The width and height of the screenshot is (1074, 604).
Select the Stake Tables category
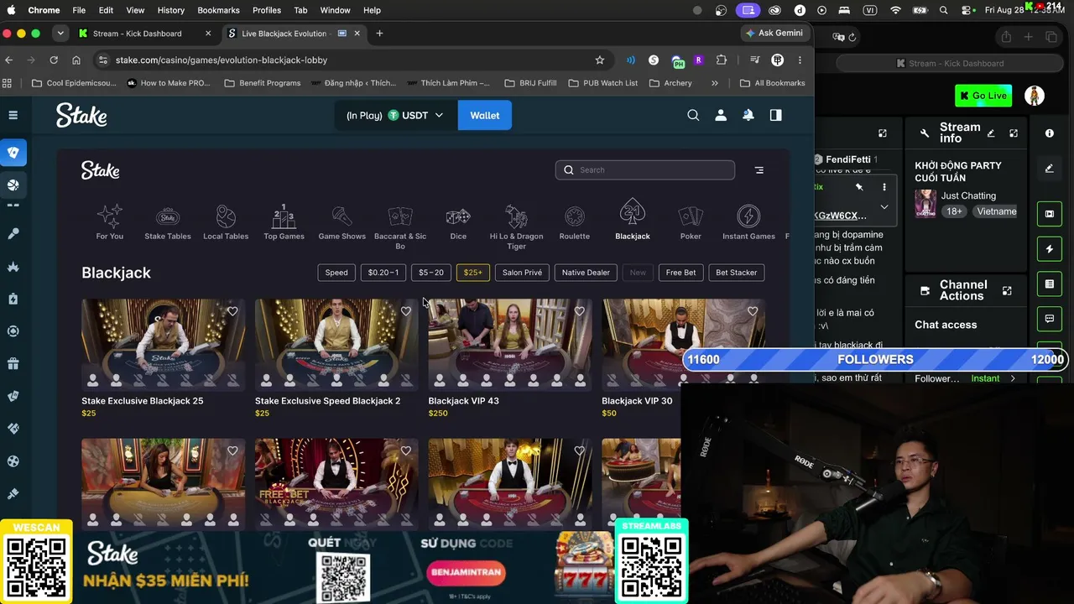tap(168, 222)
